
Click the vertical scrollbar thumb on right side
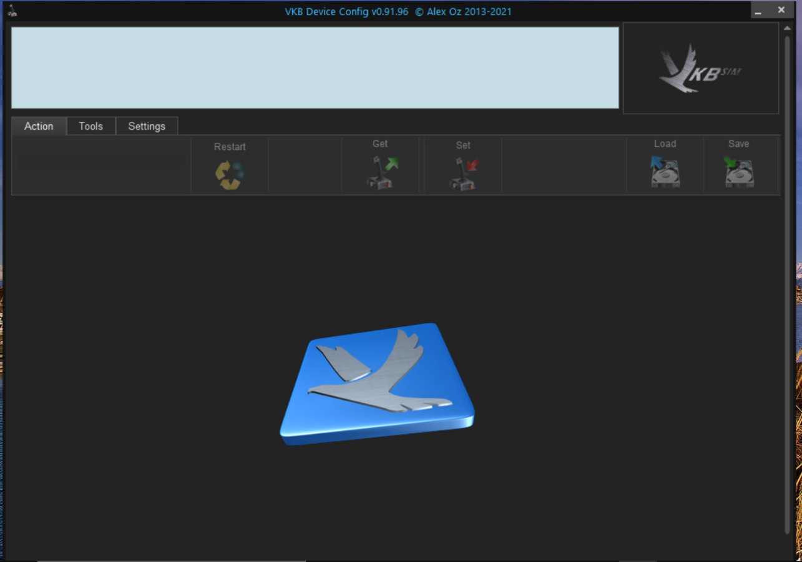[787, 281]
